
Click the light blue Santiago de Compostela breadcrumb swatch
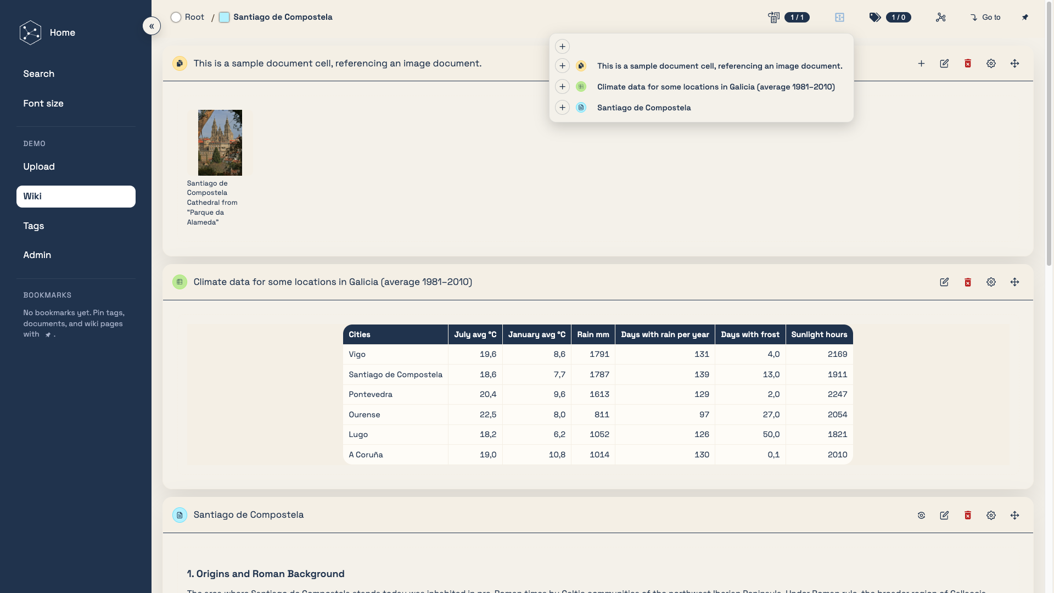(224, 18)
